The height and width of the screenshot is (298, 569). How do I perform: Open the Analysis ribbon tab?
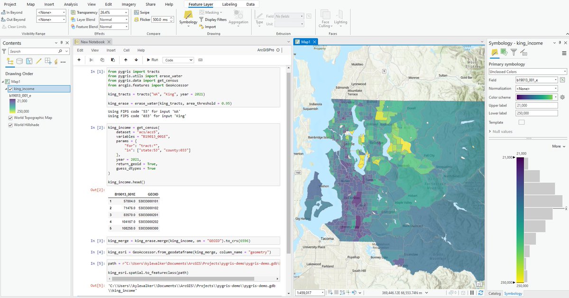(x=71, y=4)
